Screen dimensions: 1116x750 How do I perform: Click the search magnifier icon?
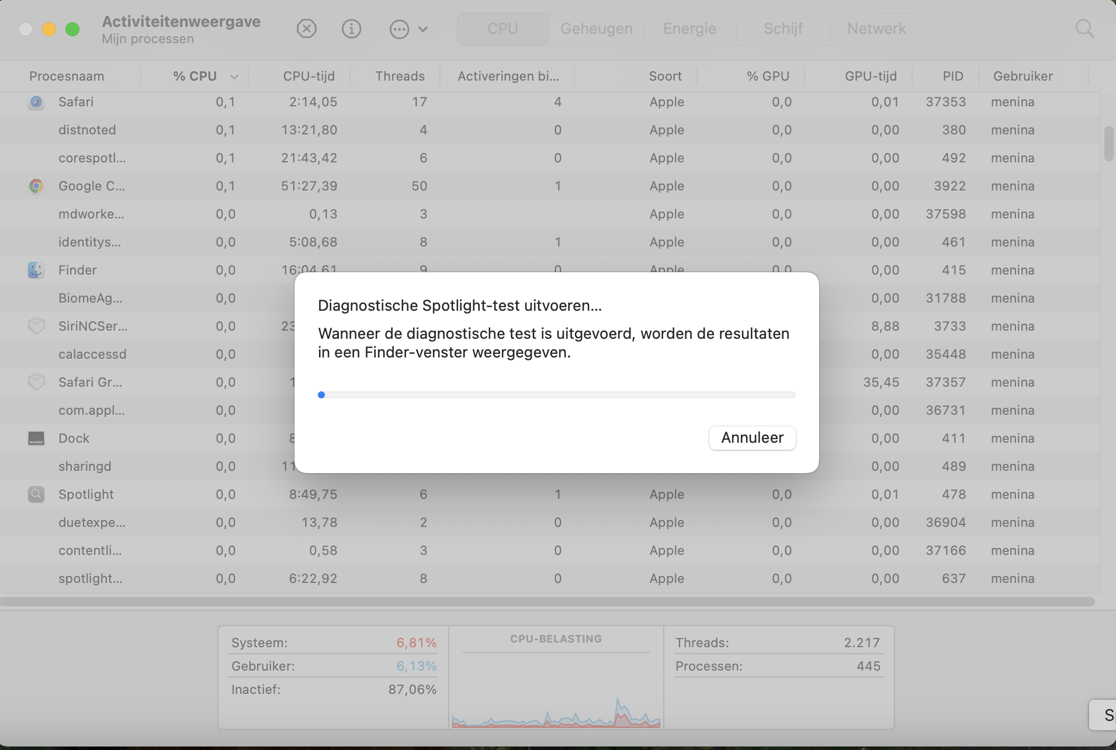click(x=1084, y=28)
